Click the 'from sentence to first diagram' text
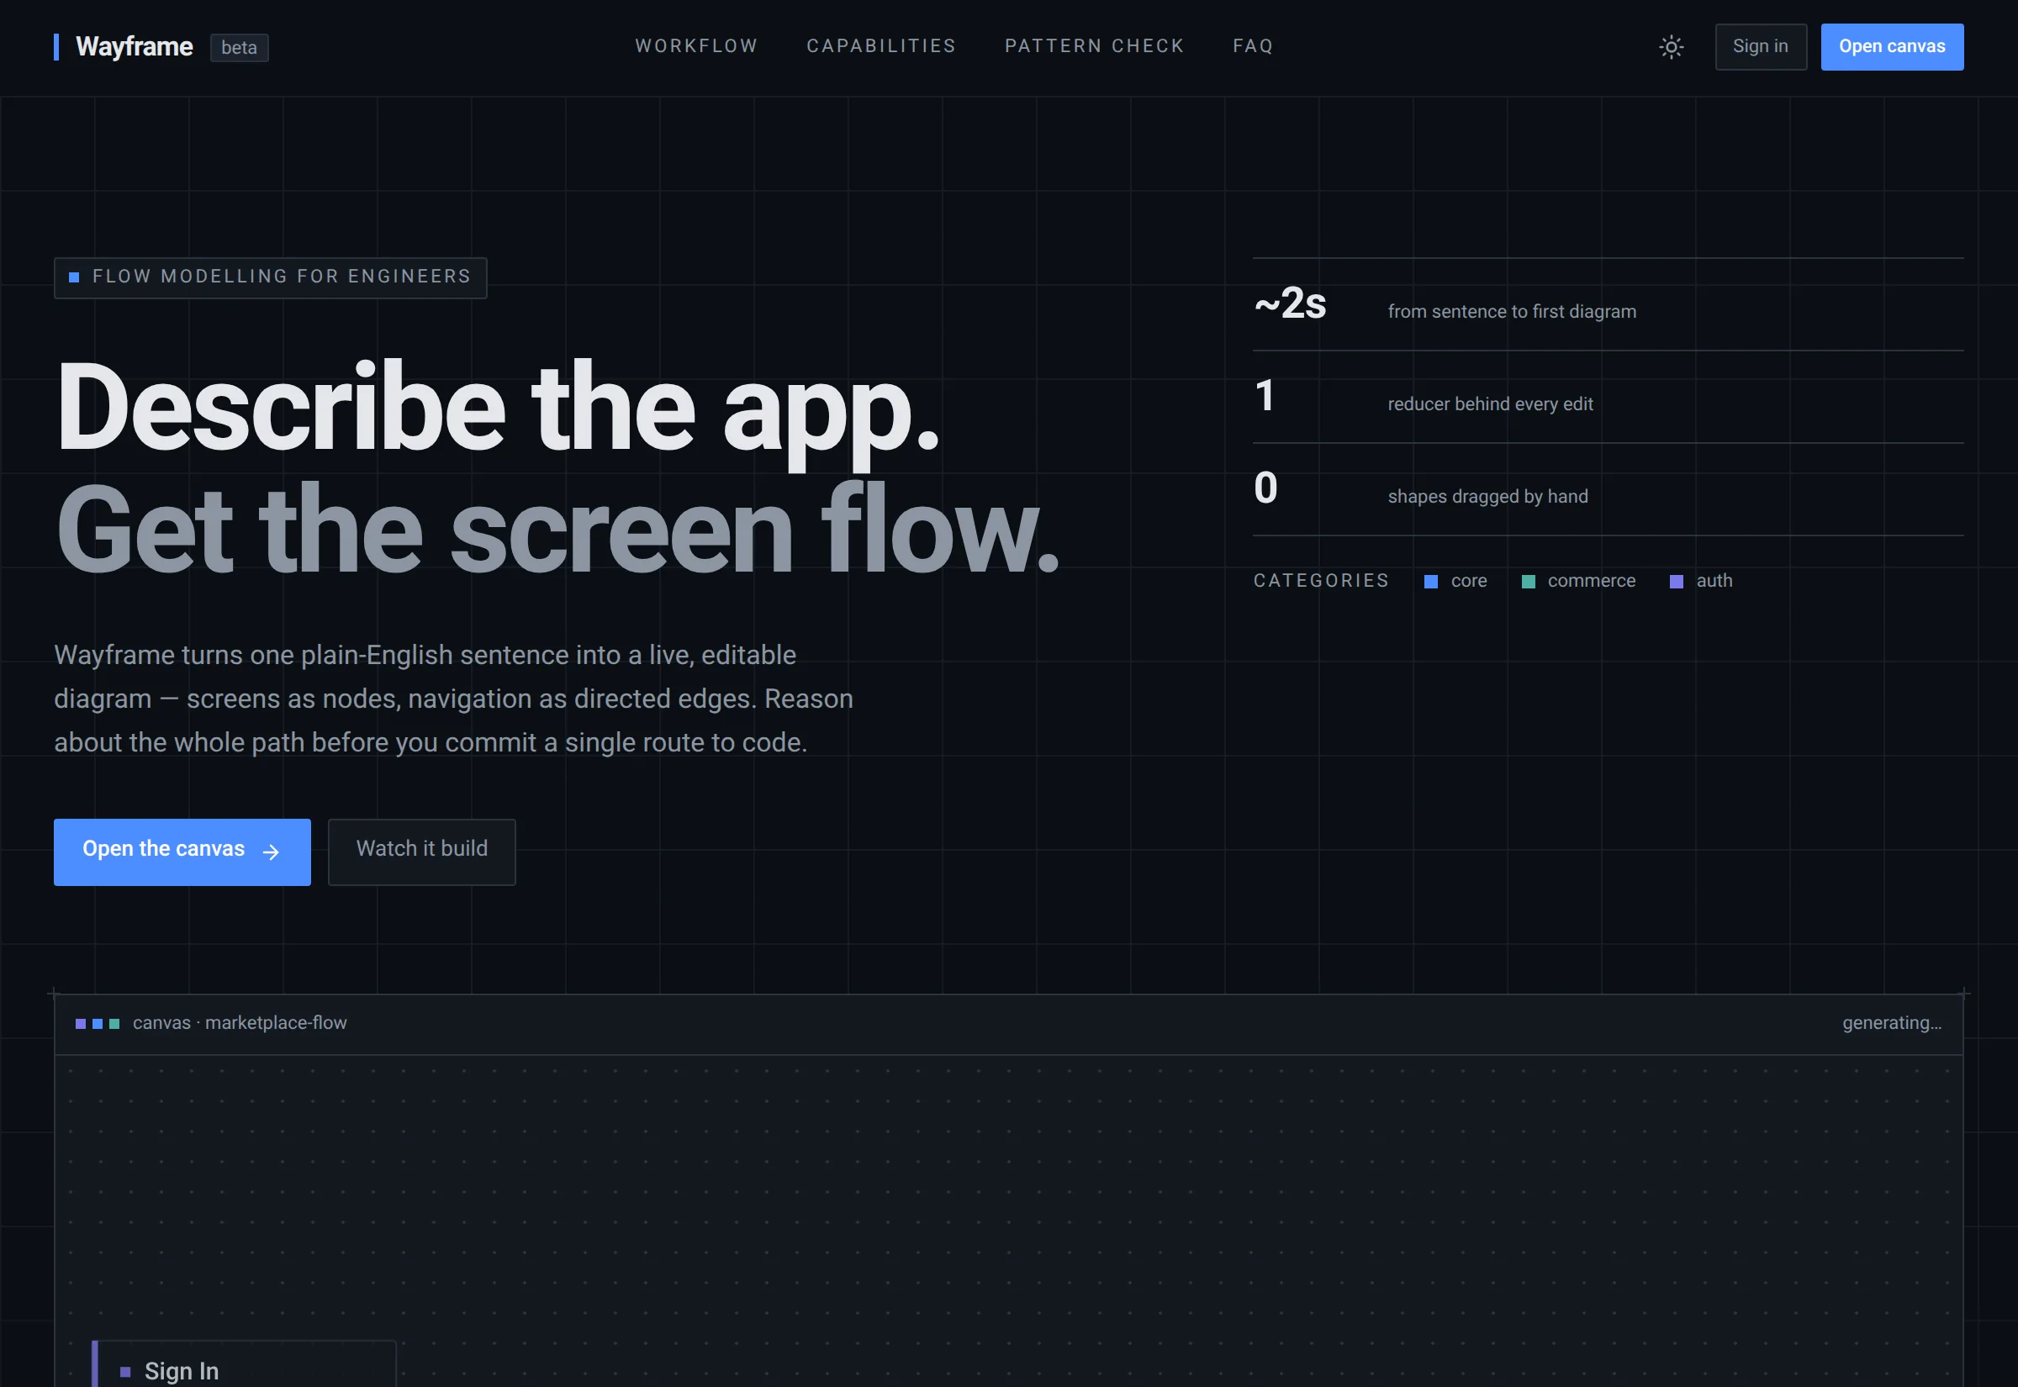This screenshot has width=2018, height=1387. 1511,312
